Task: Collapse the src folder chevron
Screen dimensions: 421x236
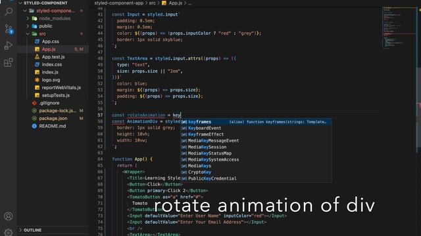Action: pyautogui.click(x=28, y=33)
